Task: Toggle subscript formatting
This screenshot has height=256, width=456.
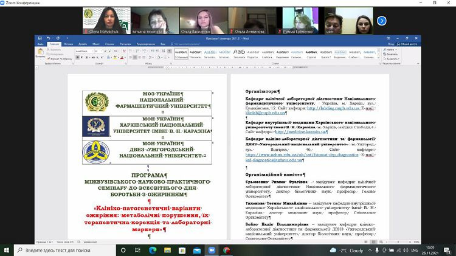Action: click(98, 57)
